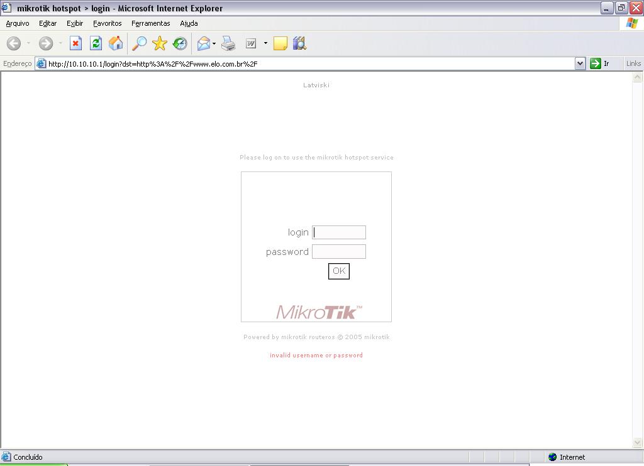Stop page loading with red X icon

coord(75,43)
